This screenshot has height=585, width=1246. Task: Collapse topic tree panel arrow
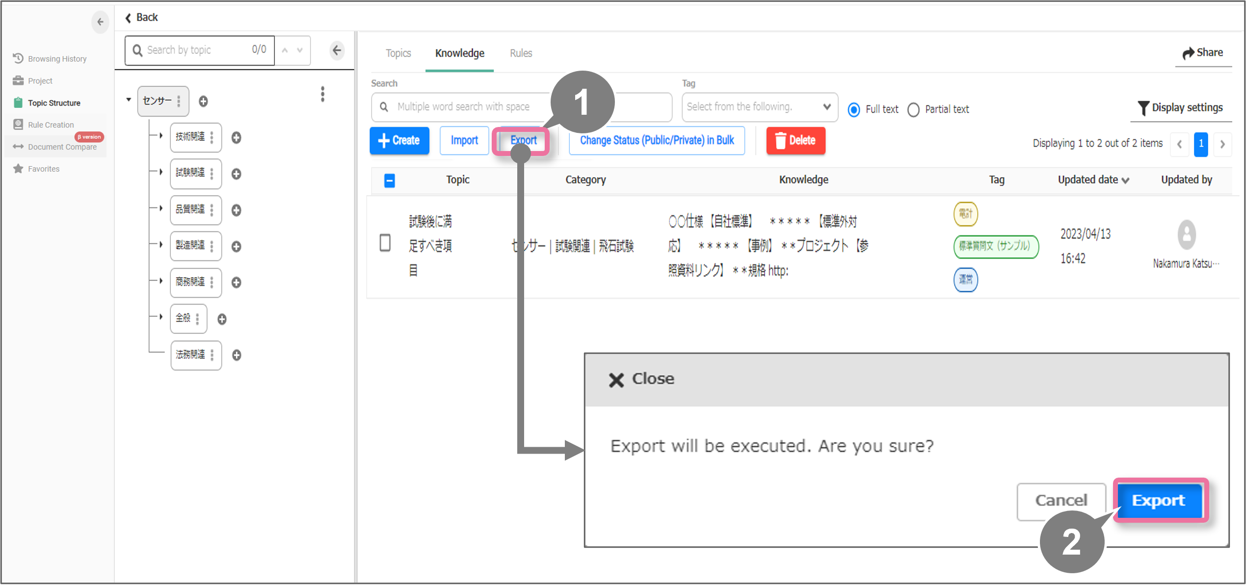click(x=337, y=50)
